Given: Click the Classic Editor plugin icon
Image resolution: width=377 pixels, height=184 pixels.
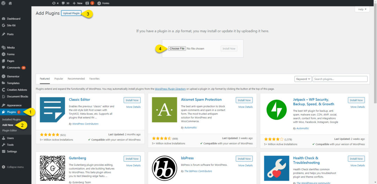Looking at the screenshot, I should click(52, 110).
